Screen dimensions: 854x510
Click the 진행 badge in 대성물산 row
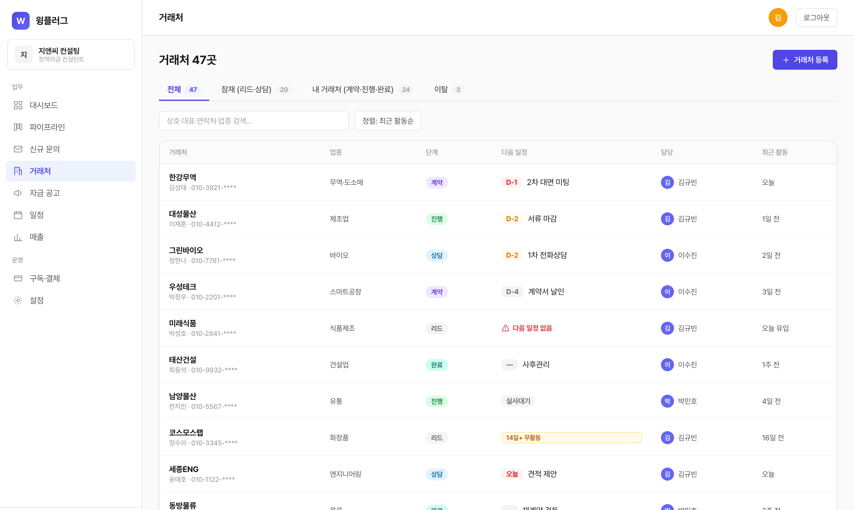[436, 219]
